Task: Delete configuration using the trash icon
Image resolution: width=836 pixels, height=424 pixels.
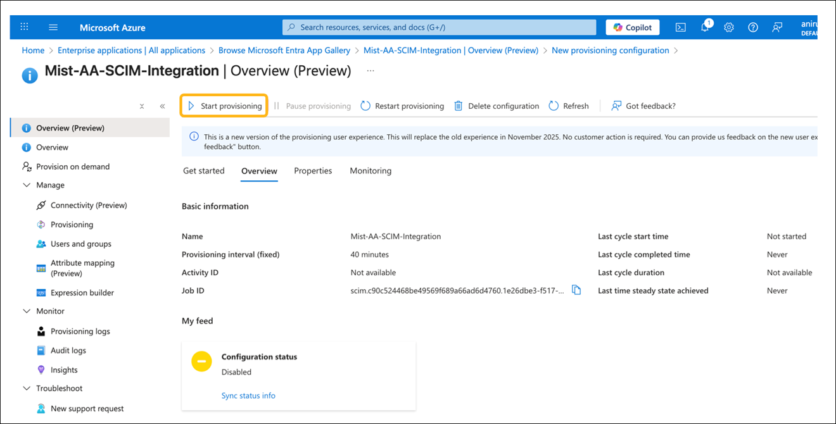Action: coord(496,106)
